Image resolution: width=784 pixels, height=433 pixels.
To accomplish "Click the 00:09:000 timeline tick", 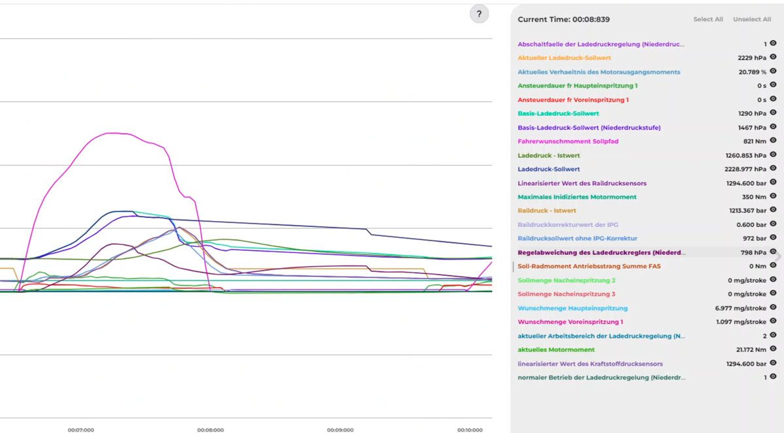I will click(x=340, y=430).
